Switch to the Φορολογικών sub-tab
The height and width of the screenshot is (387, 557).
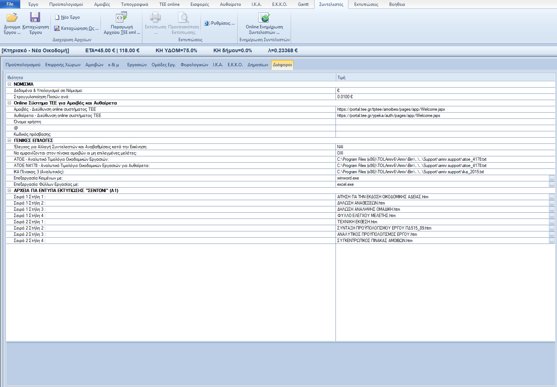pos(194,65)
